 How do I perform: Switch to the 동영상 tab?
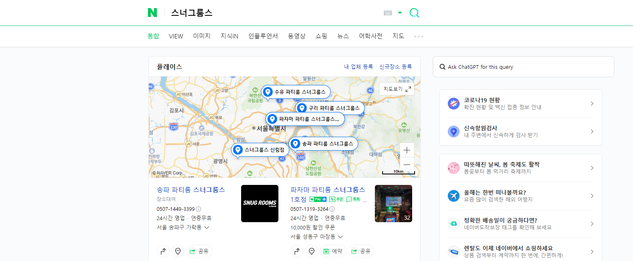point(297,36)
